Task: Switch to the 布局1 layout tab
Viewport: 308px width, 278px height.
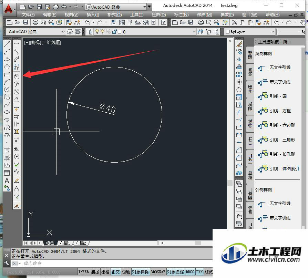Action: (65, 243)
